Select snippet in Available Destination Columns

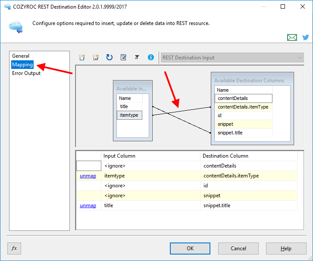[x=243, y=124]
